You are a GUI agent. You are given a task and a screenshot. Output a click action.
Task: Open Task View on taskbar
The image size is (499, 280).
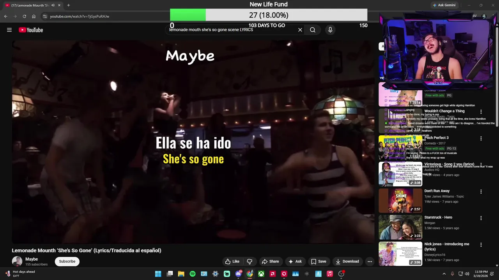click(170, 274)
